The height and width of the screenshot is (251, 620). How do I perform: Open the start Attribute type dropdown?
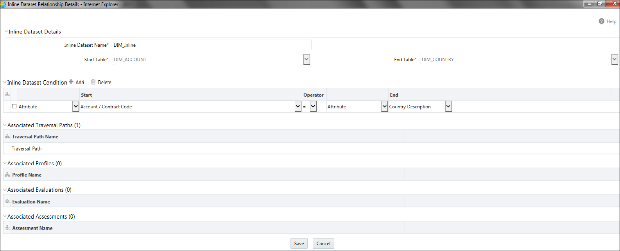pyautogui.click(x=76, y=106)
